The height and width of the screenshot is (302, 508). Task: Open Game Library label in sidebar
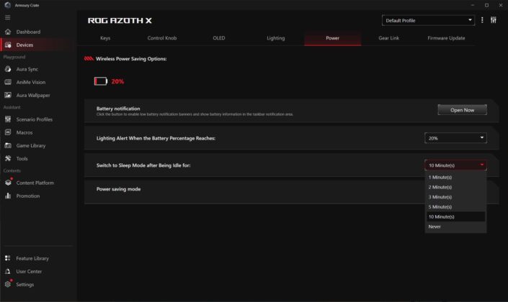pyautogui.click(x=31, y=146)
